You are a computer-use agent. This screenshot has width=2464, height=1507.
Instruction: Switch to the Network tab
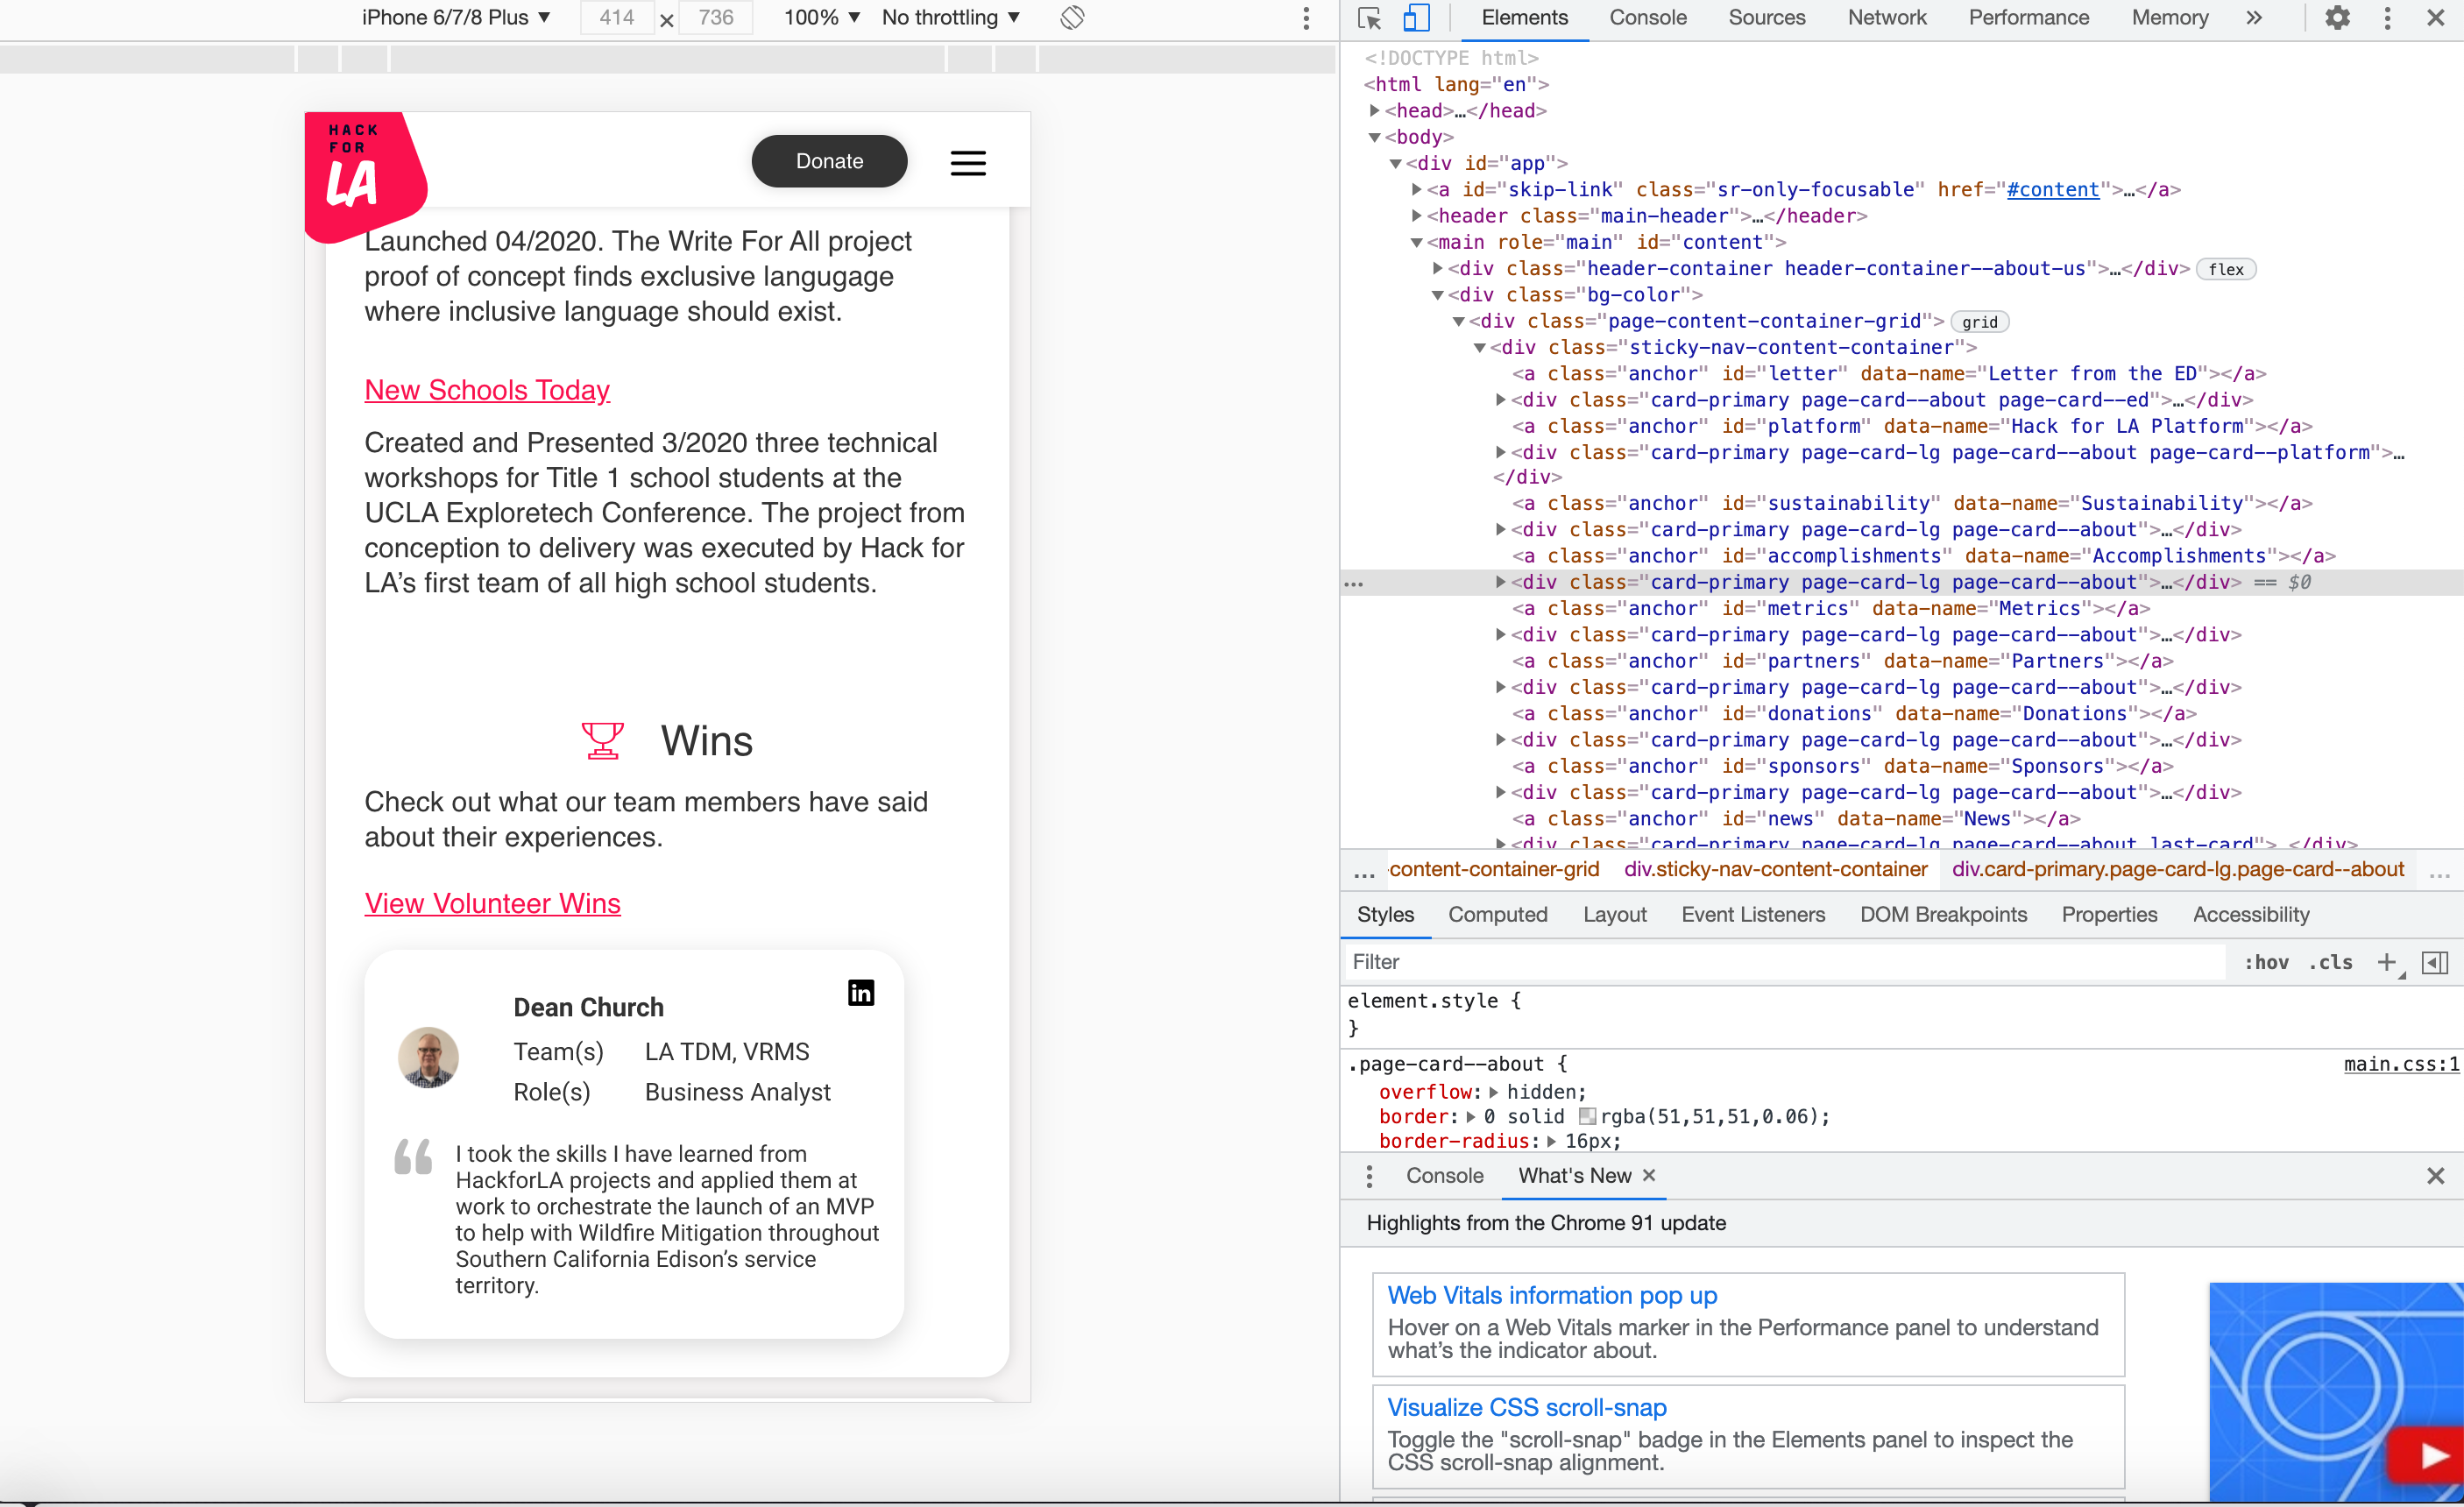pos(1886,18)
